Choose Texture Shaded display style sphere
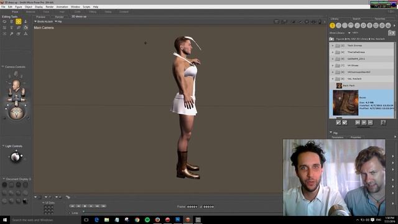 (x=25, y=201)
